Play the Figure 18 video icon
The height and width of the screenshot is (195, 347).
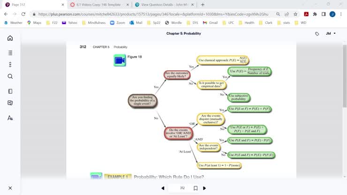pyautogui.click(x=120, y=60)
